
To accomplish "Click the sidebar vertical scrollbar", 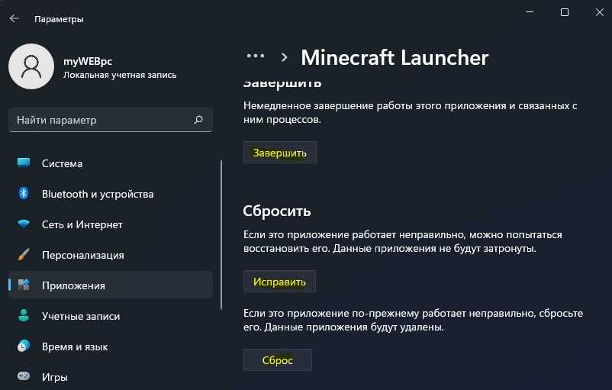I will coord(221,229).
